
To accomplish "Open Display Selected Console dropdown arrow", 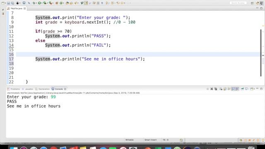I will point(249,89).
